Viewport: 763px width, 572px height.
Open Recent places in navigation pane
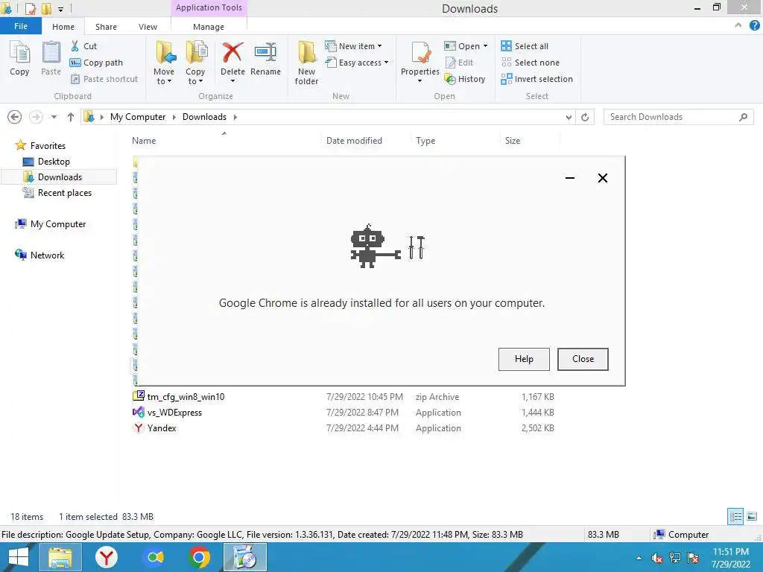[x=65, y=193]
